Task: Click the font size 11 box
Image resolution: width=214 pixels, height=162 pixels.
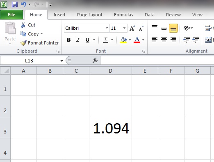Action: 116,28
